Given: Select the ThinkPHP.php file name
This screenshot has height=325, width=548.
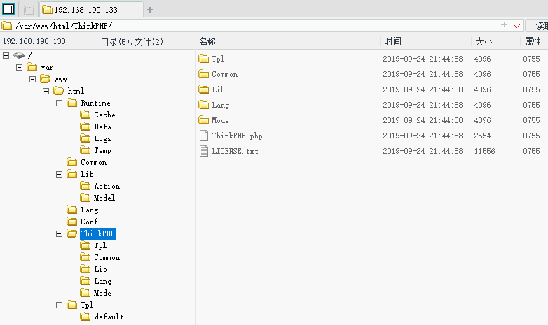Looking at the screenshot, I should tap(237, 136).
